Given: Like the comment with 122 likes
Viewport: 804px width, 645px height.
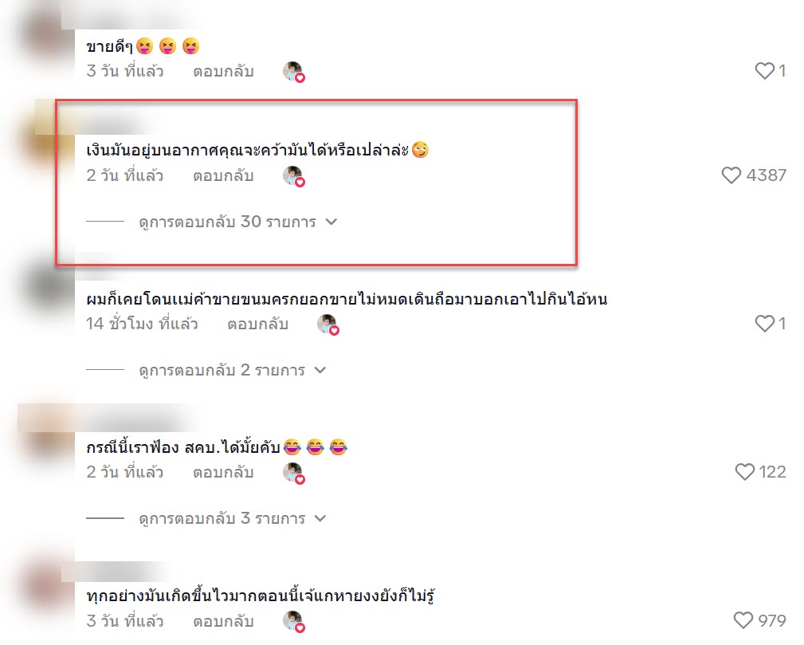Looking at the screenshot, I should pos(744,471).
